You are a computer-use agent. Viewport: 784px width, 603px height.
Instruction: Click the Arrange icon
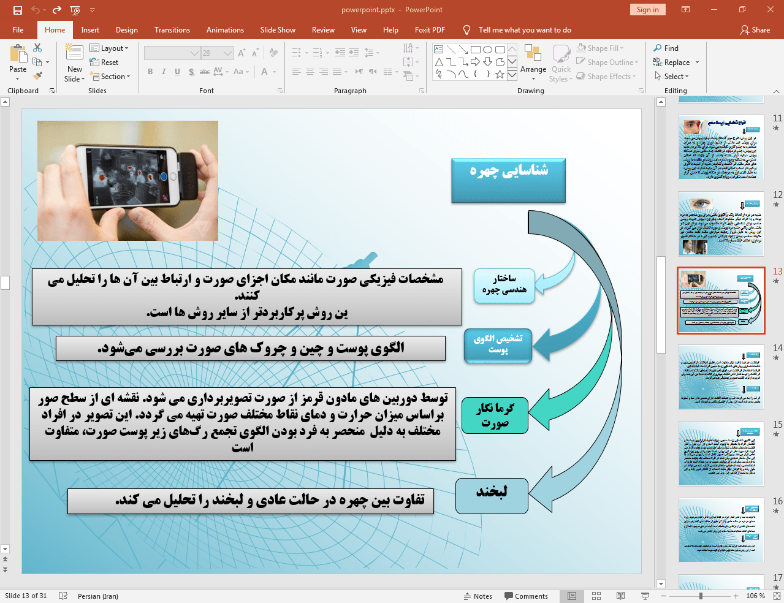click(533, 53)
